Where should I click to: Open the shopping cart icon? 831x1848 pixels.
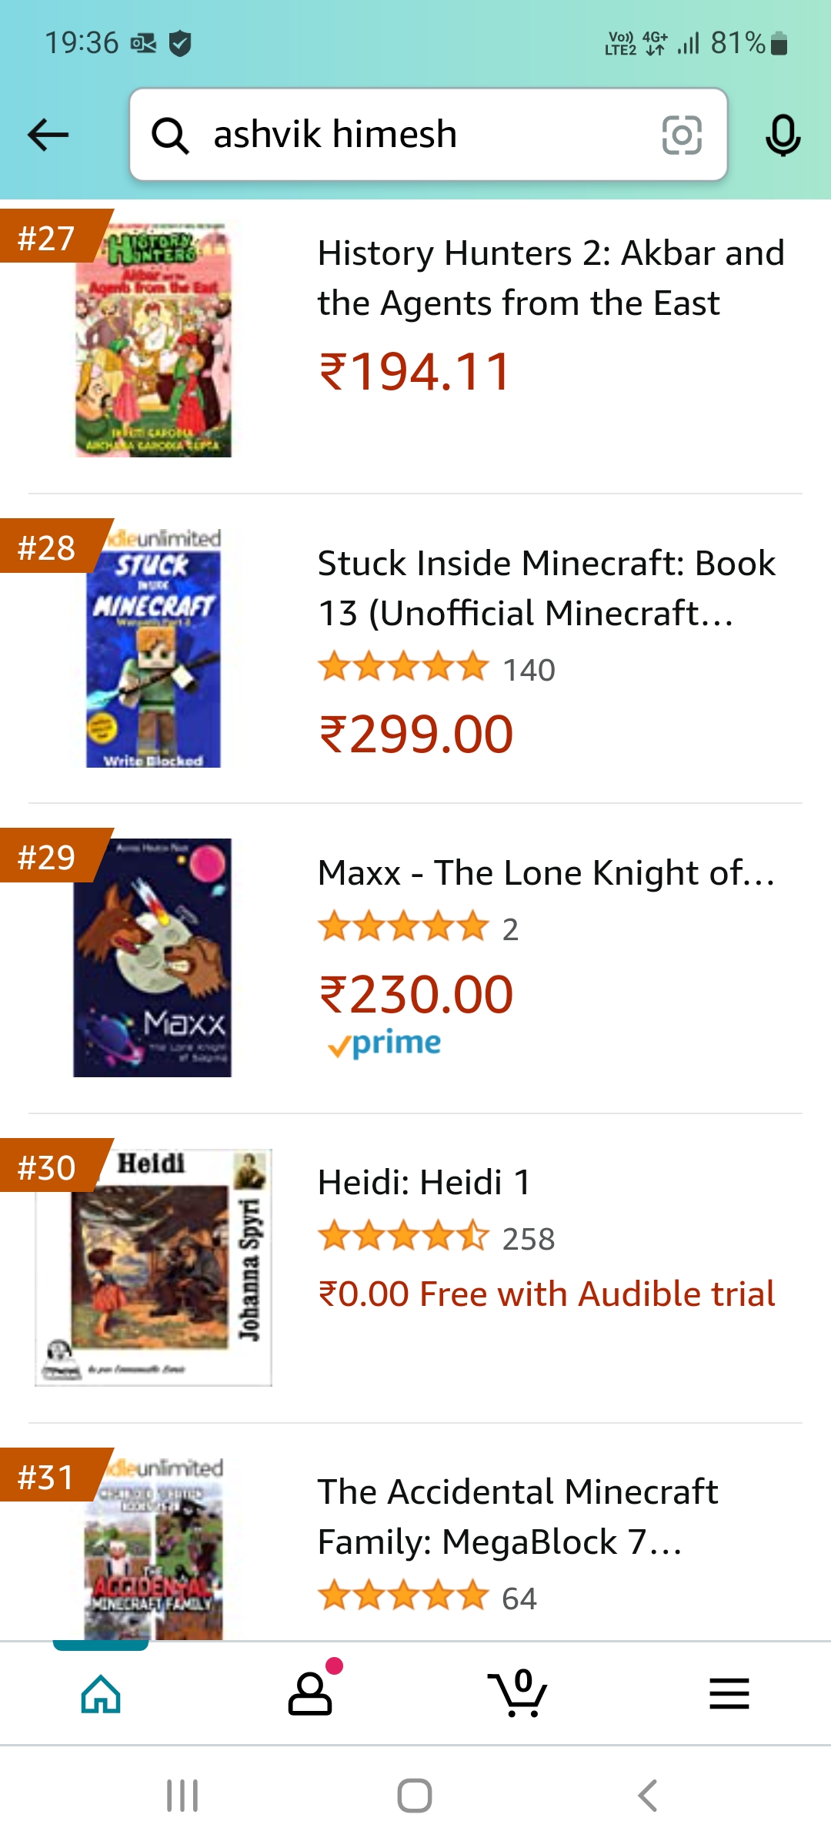tap(518, 1694)
